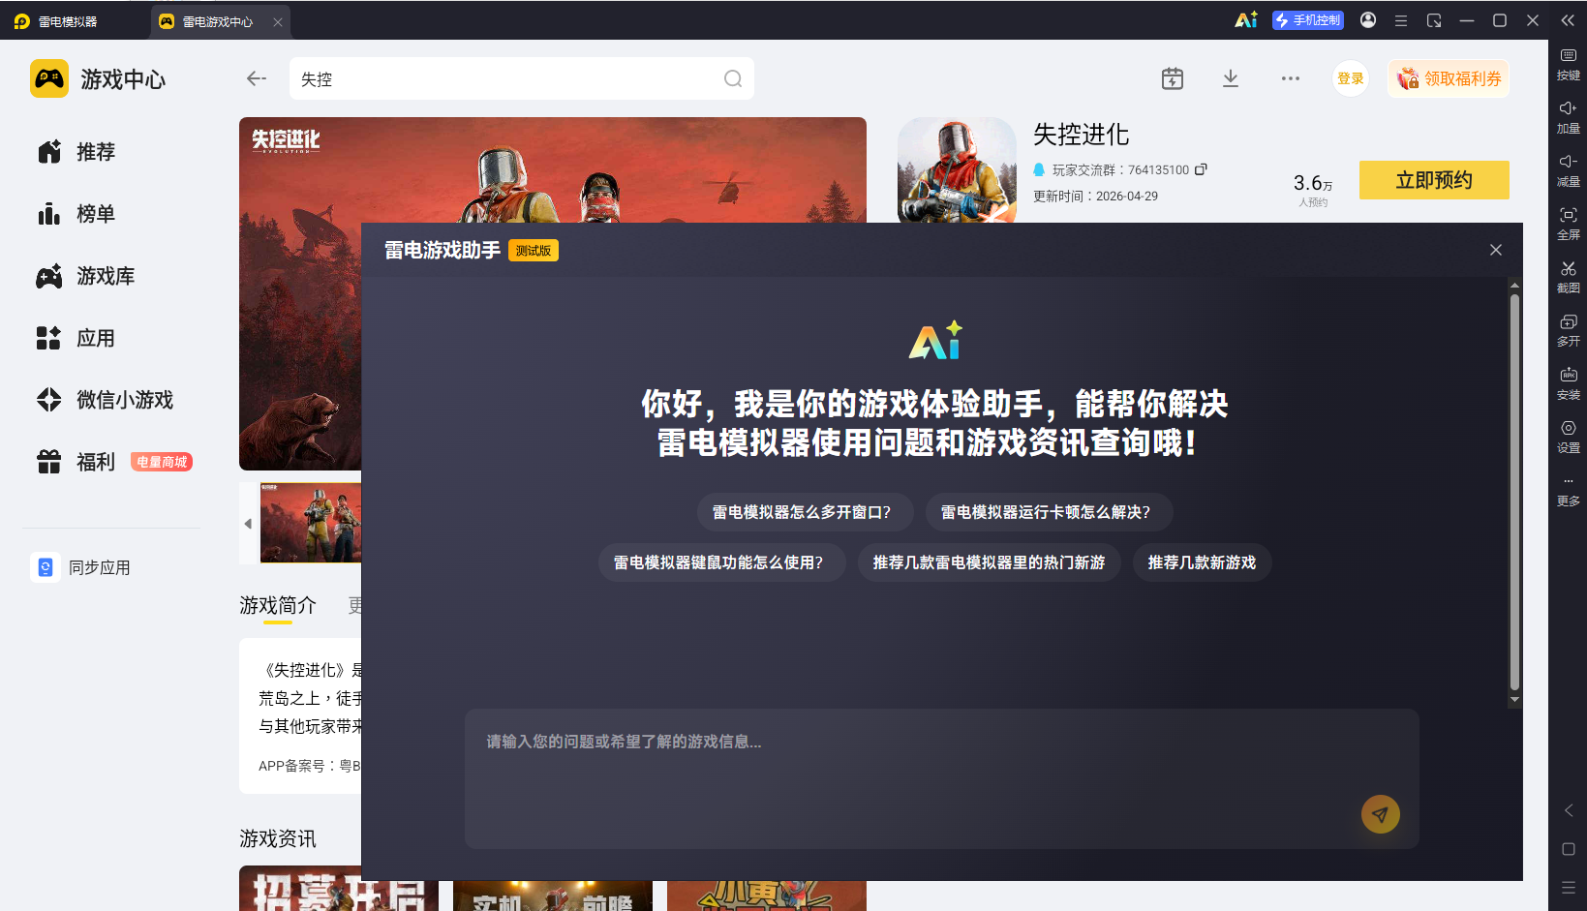The image size is (1587, 911).
Task: Install APK with 安装 icon
Action: click(1569, 383)
